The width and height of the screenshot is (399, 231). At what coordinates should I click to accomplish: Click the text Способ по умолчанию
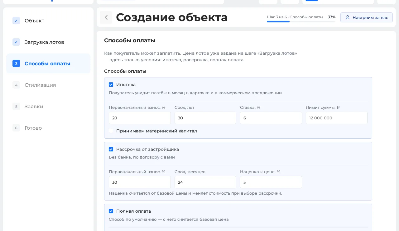[x=169, y=219]
